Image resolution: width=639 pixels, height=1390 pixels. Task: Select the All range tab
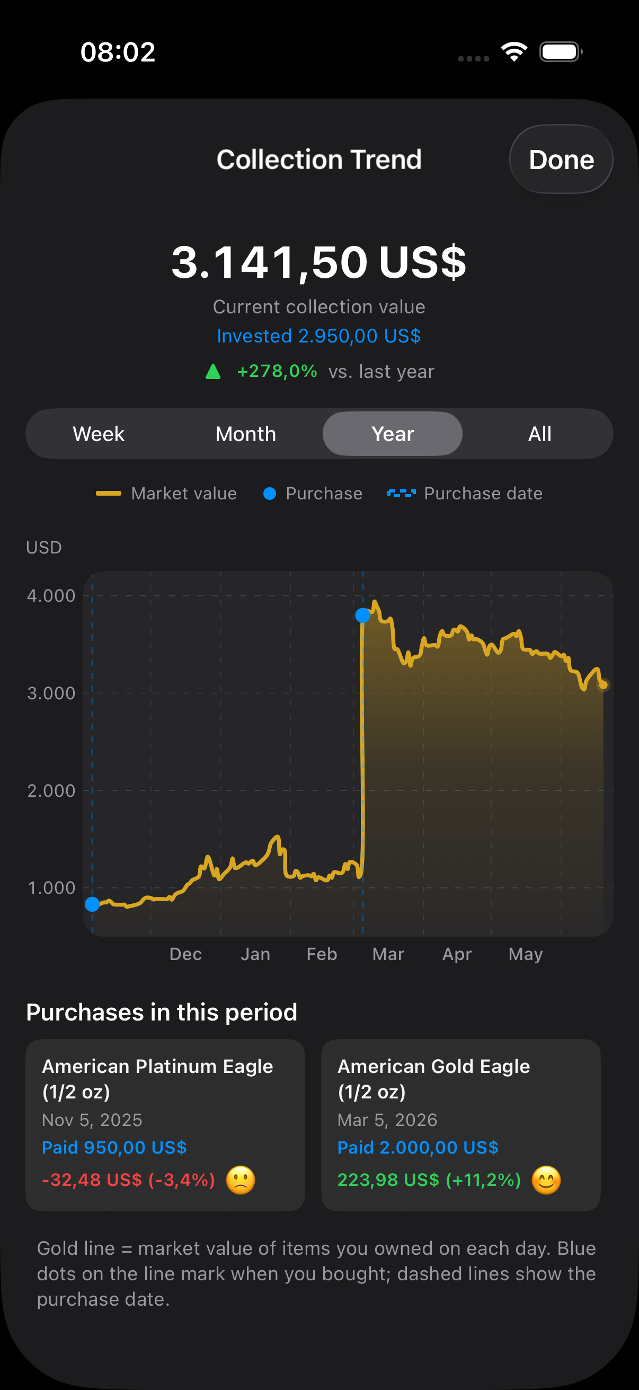coord(540,434)
